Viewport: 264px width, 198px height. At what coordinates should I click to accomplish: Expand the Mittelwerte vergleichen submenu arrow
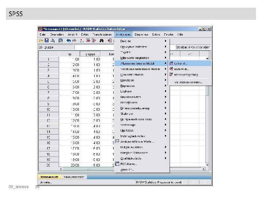[x=165, y=58]
